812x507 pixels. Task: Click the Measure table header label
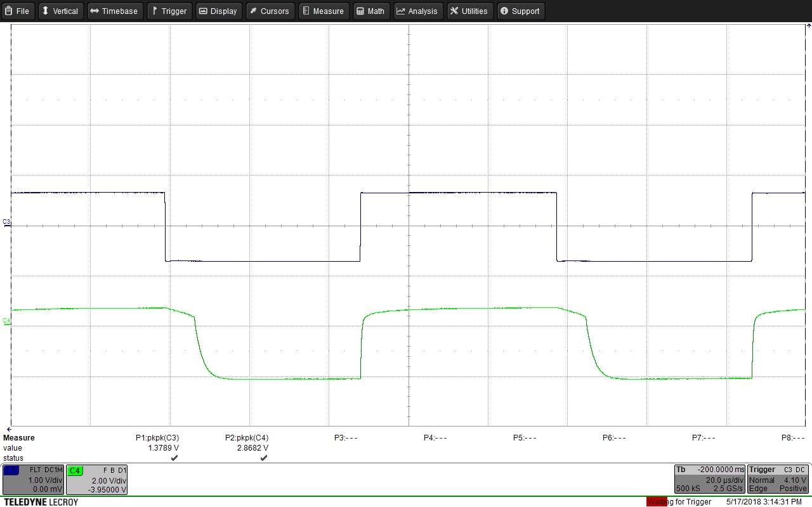19,438
